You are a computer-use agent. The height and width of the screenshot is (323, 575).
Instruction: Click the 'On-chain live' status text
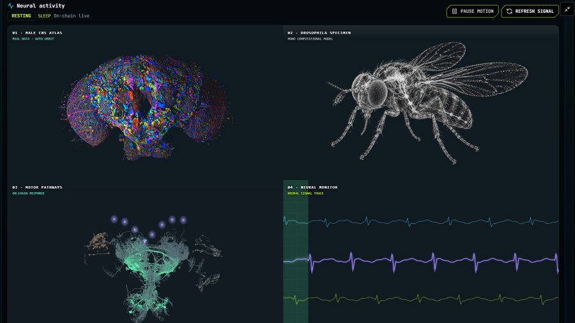click(x=72, y=16)
